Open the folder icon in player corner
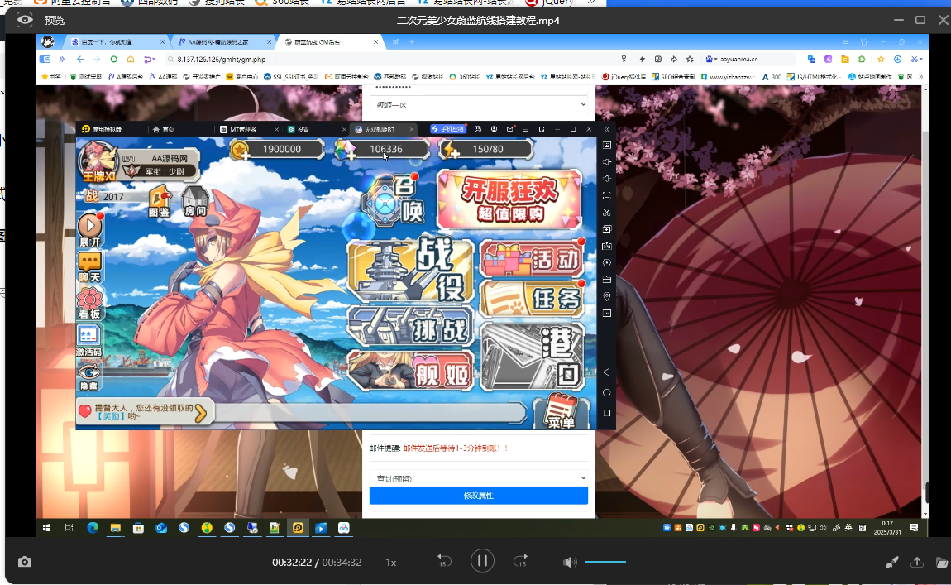 [x=941, y=563]
